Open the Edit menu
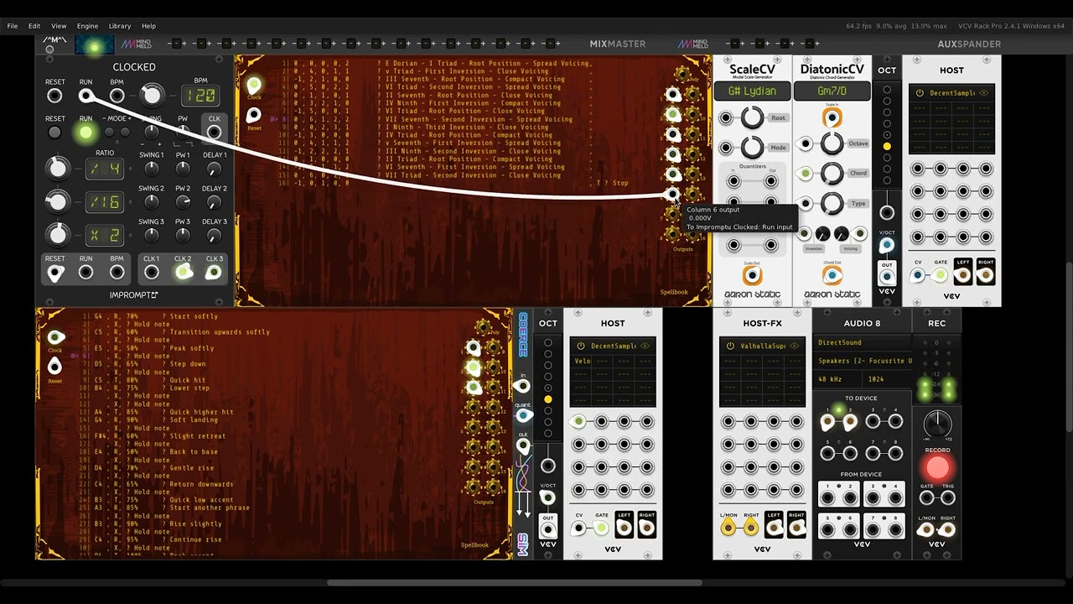 tap(34, 26)
